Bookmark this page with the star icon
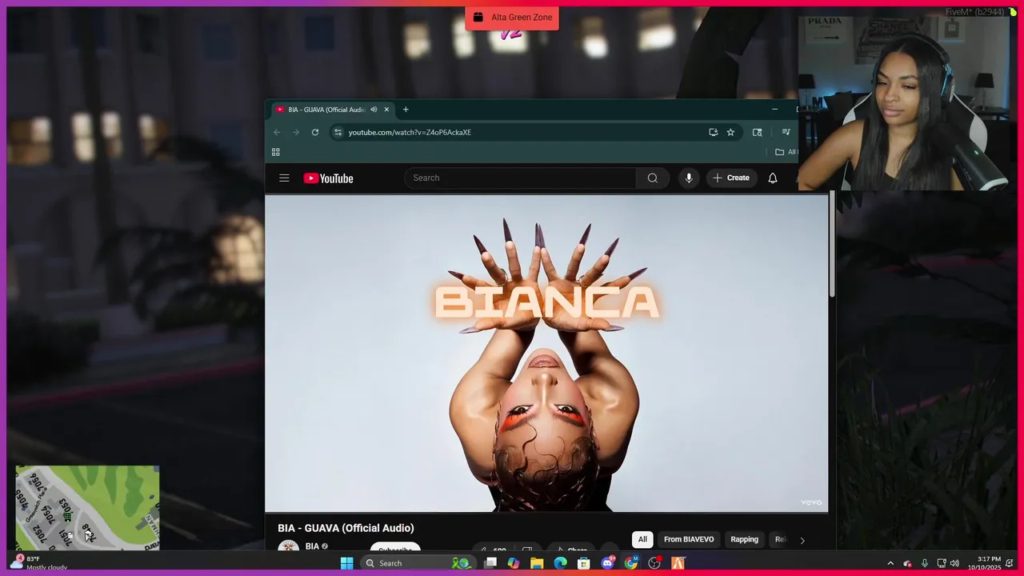This screenshot has width=1024, height=576. pos(730,132)
